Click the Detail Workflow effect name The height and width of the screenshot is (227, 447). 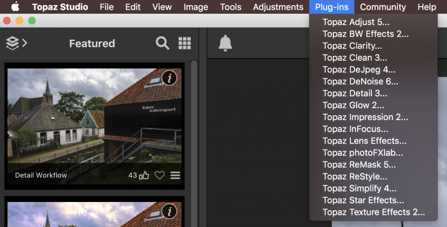click(41, 175)
